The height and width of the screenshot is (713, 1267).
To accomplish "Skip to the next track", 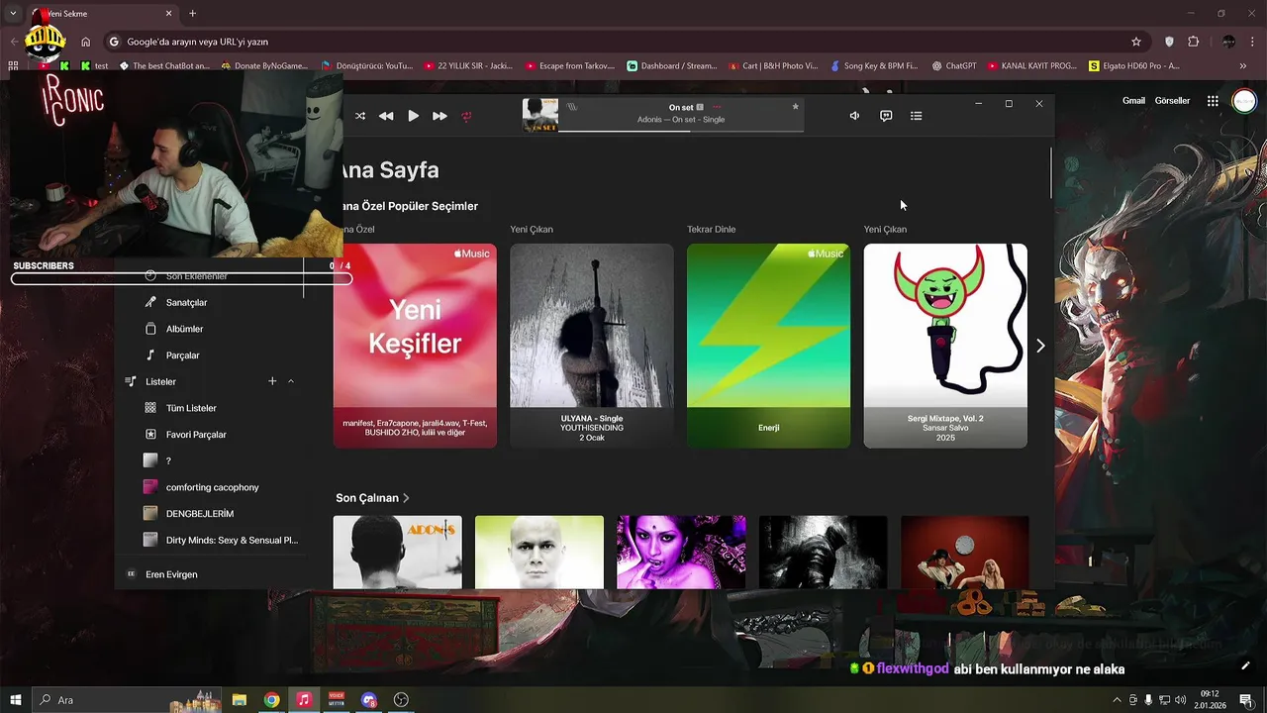I will [x=439, y=116].
